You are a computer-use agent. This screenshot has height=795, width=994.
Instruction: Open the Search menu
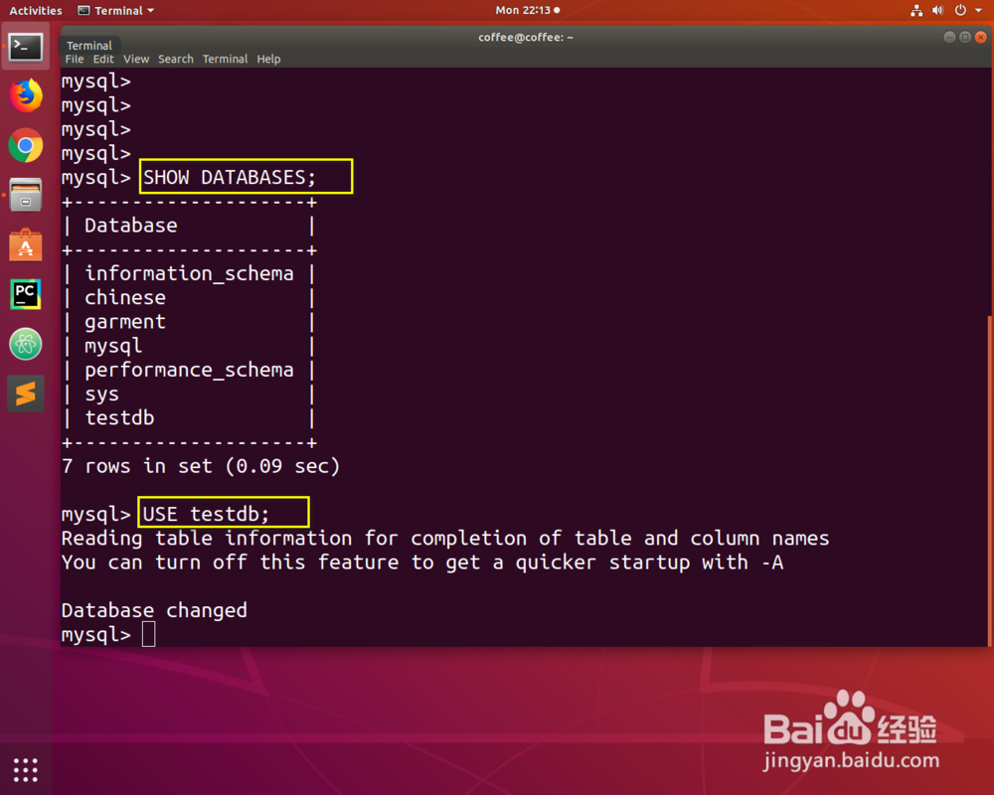pyautogui.click(x=176, y=59)
